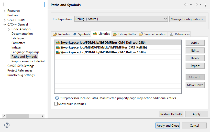
Task: Click the library icon of CM3_Keil entry
Action: [58, 47]
